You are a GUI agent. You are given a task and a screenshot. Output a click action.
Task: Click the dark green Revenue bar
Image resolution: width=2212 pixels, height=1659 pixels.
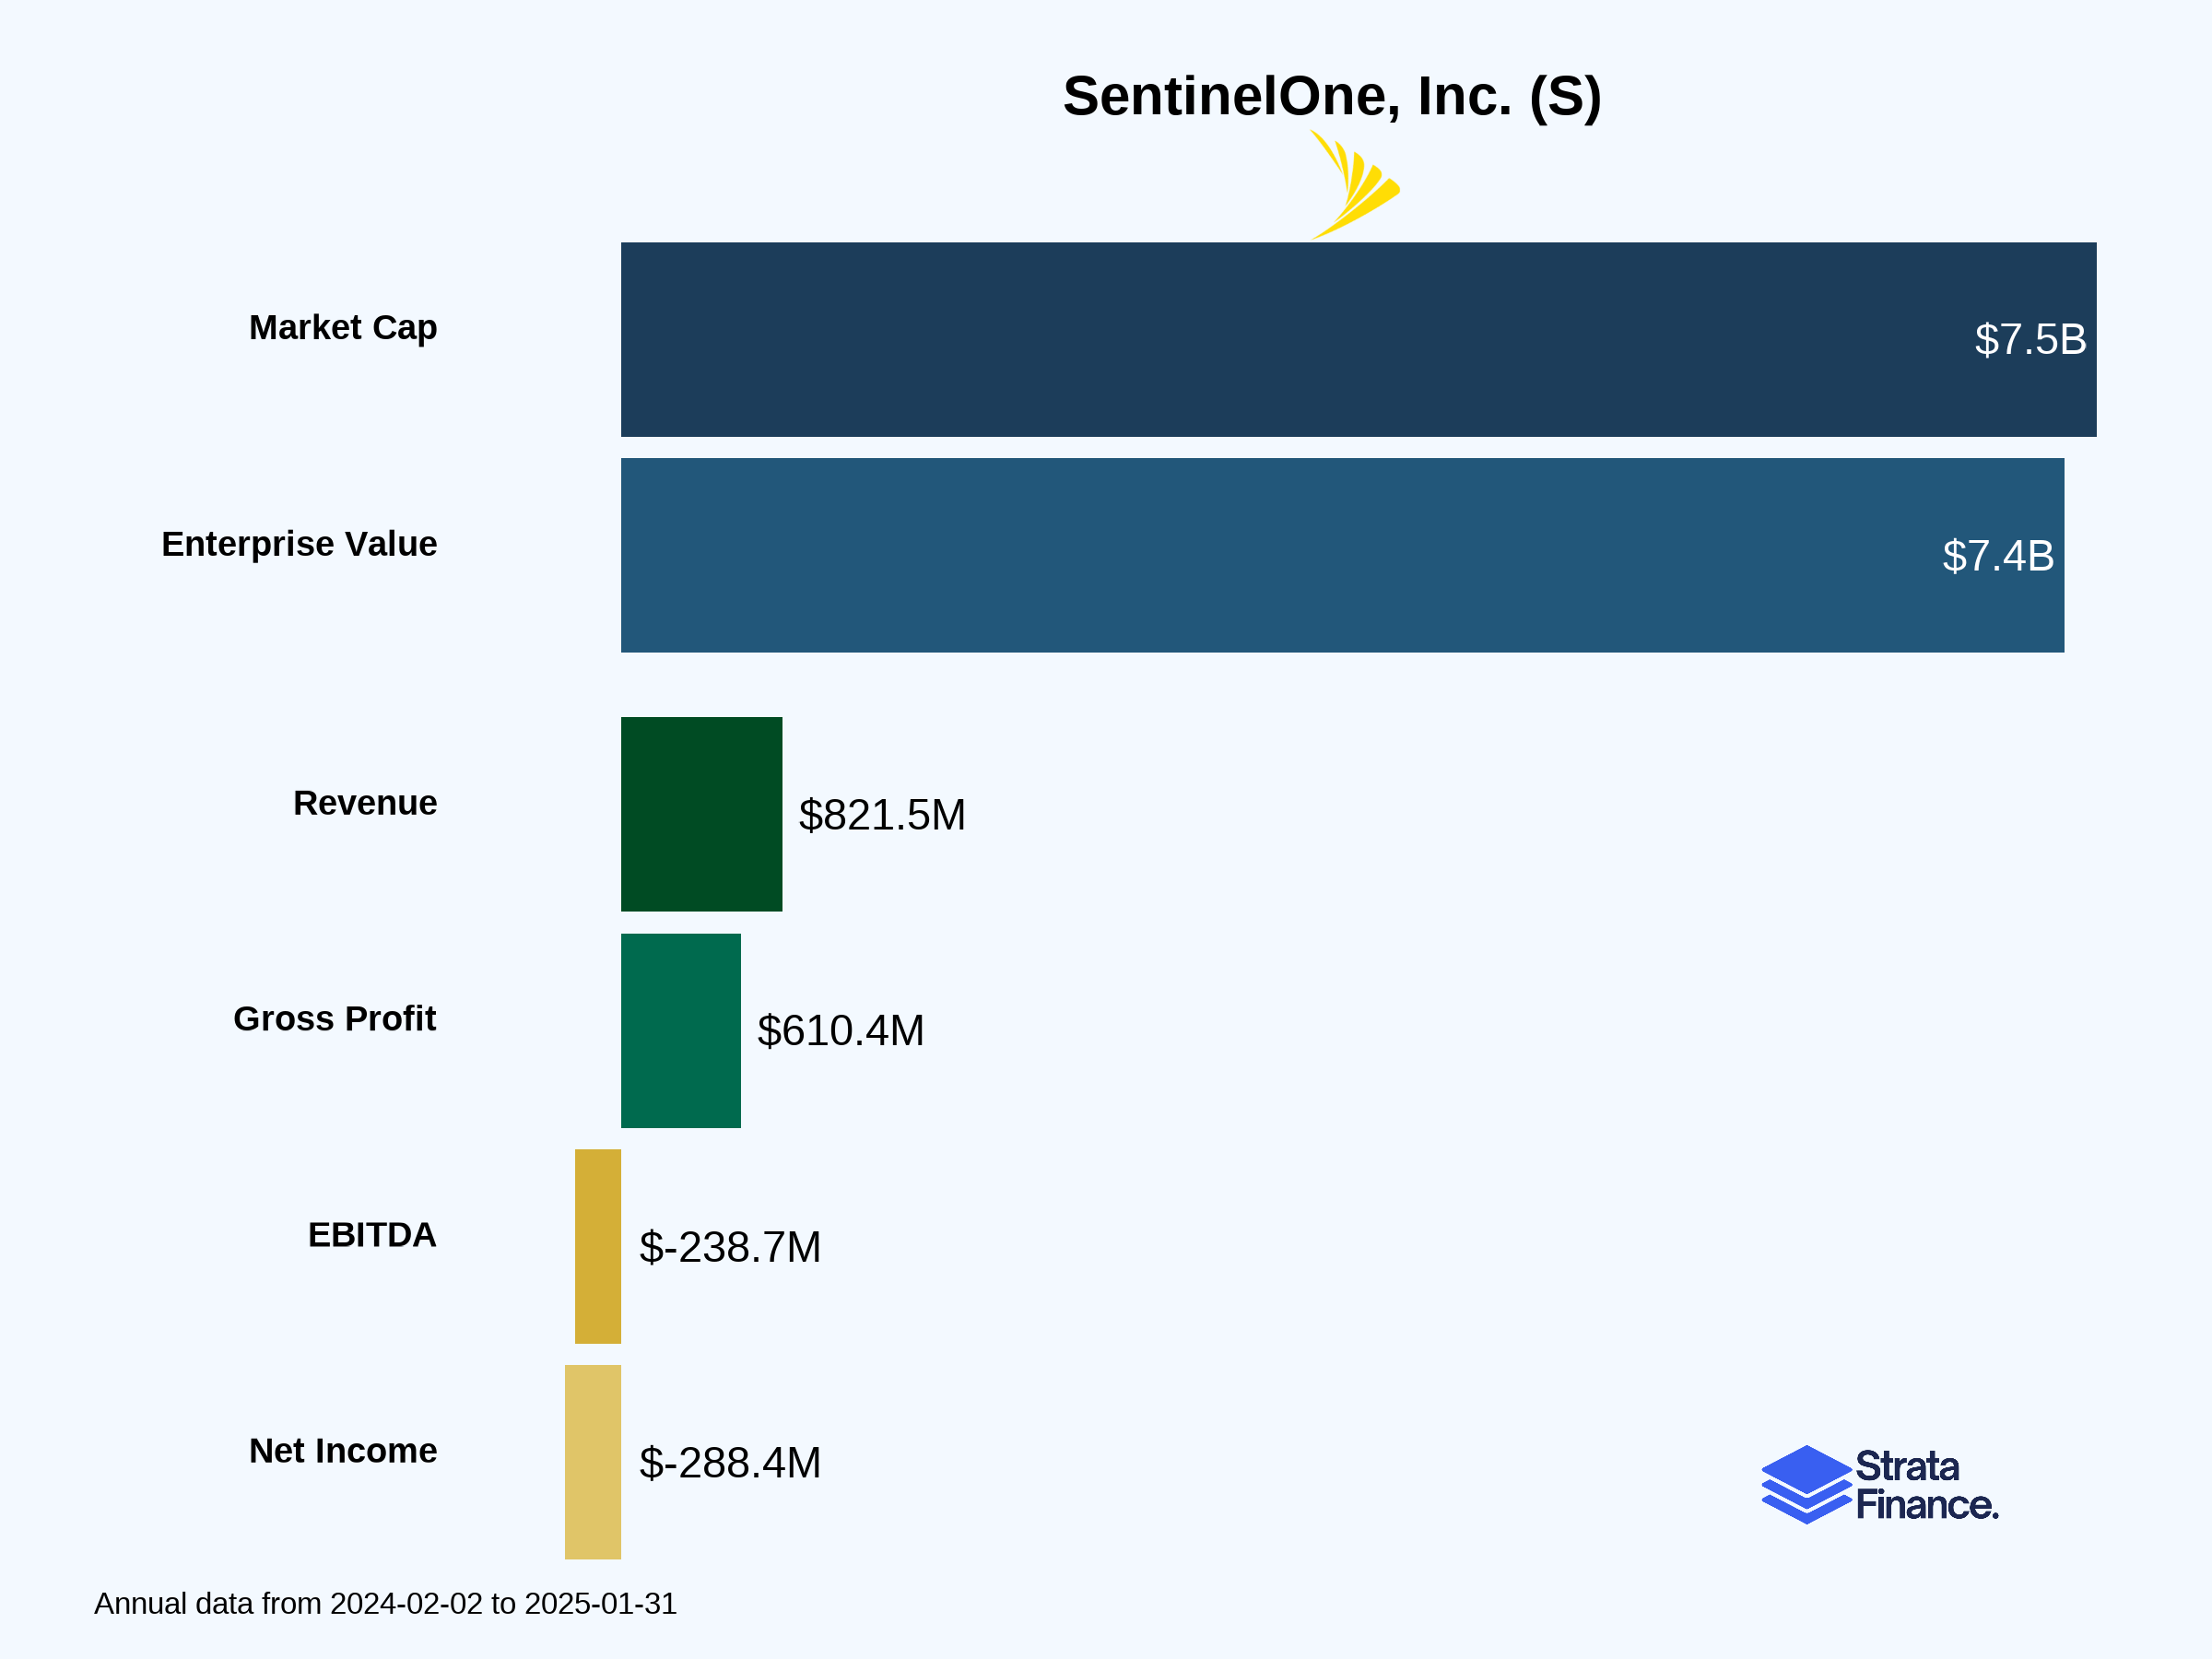click(x=701, y=814)
